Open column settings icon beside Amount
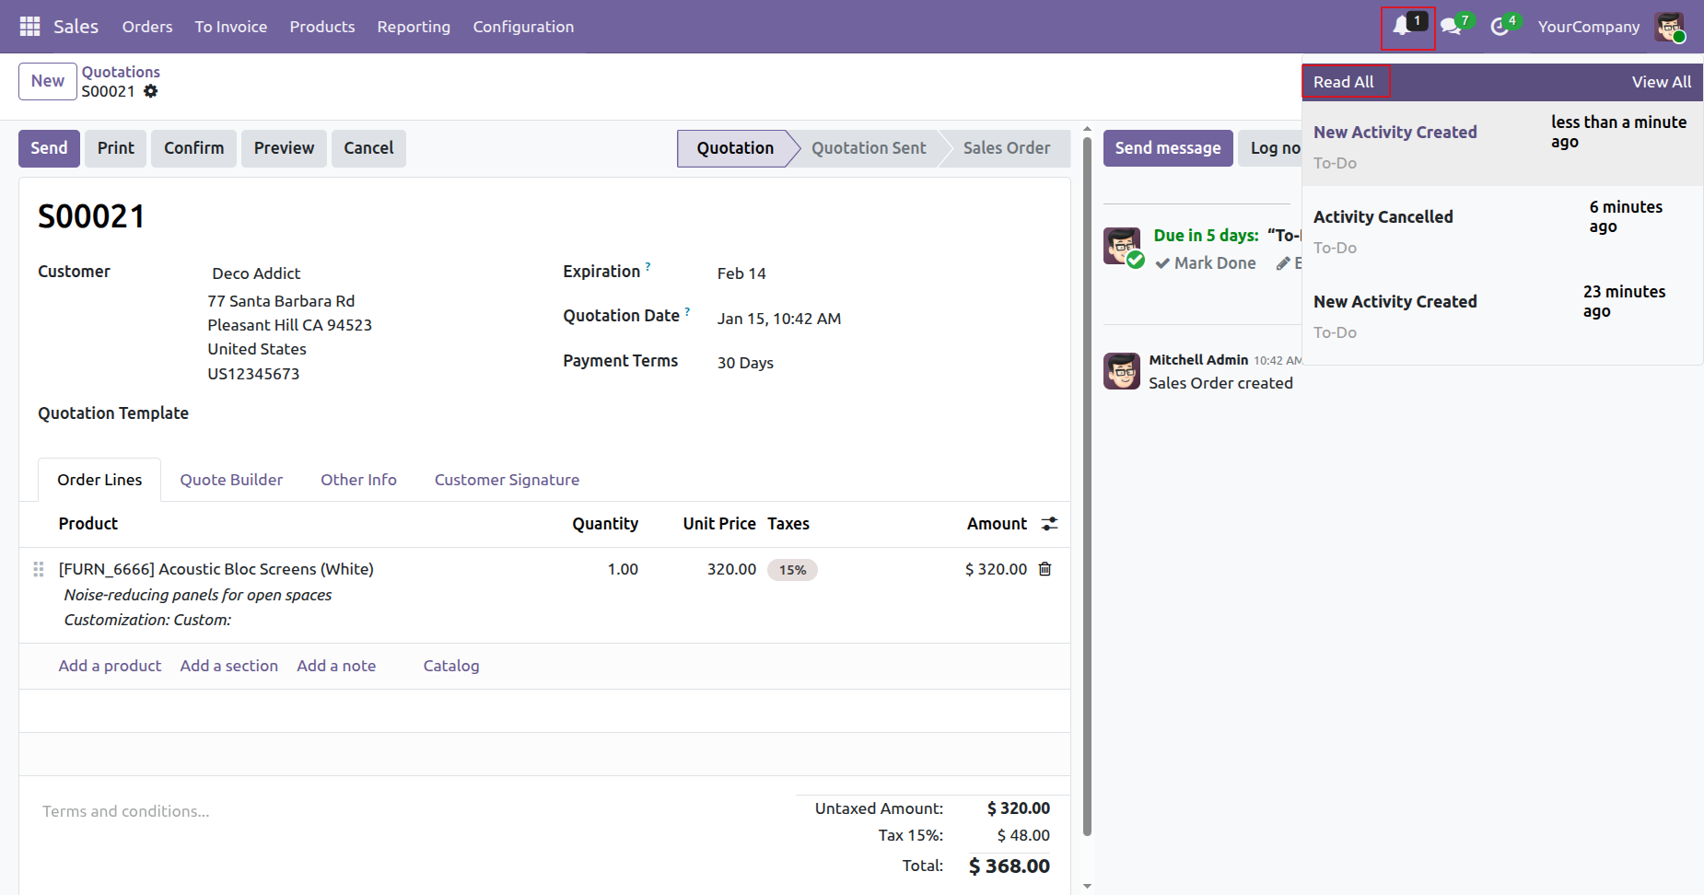This screenshot has width=1704, height=895. (x=1049, y=524)
